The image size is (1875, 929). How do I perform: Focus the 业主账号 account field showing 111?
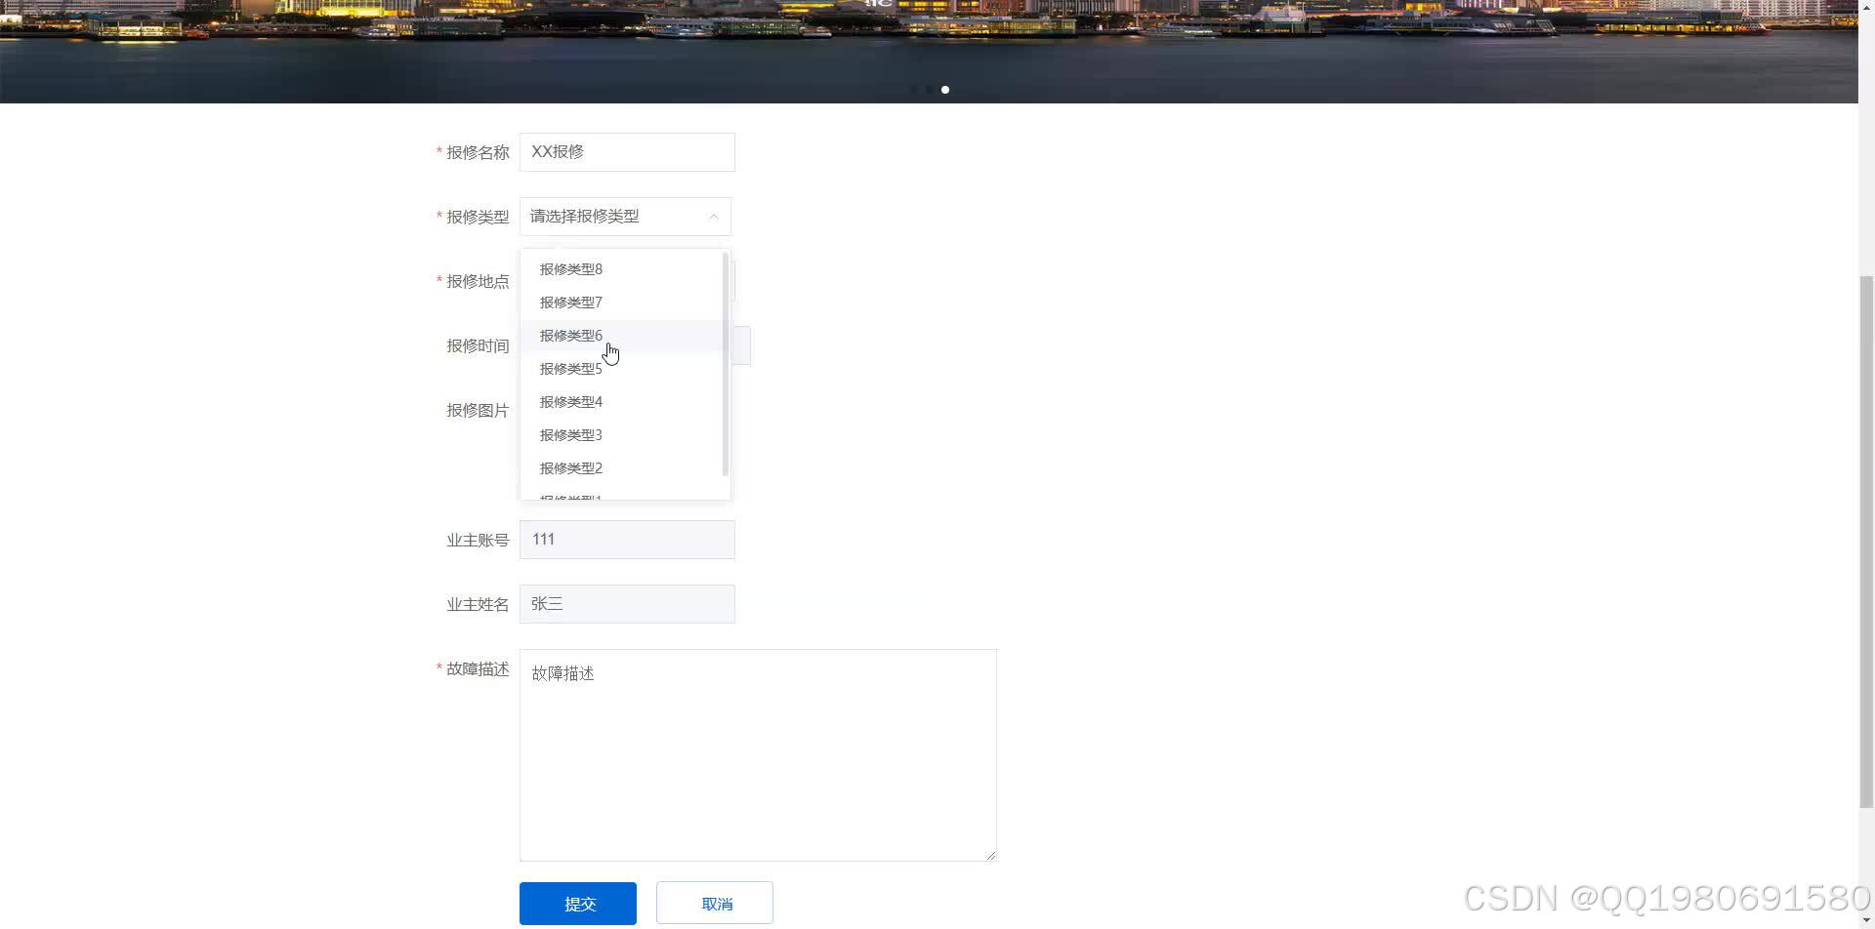(x=627, y=539)
